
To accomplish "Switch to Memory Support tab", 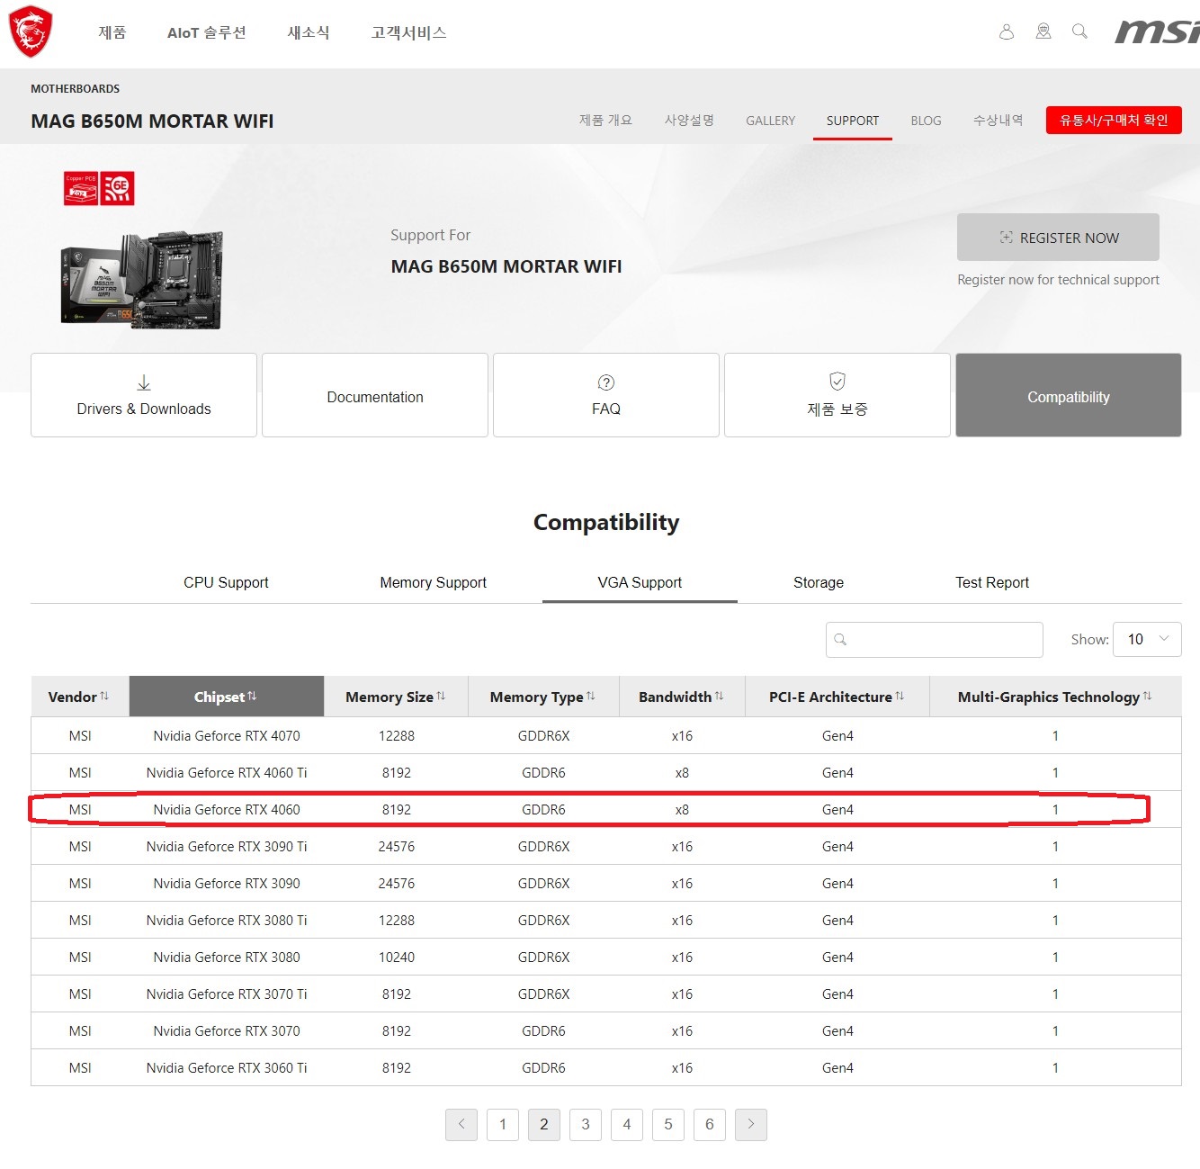I will point(433,582).
